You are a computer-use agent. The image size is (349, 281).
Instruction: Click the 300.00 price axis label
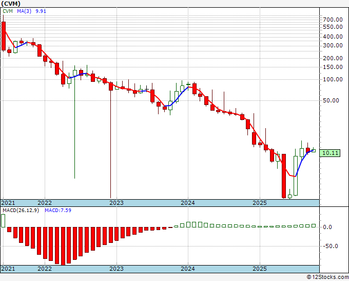coord(333,45)
